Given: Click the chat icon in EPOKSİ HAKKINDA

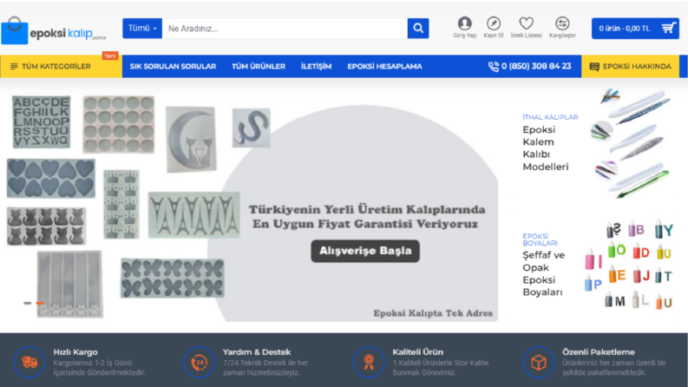Looking at the screenshot, I should [594, 67].
